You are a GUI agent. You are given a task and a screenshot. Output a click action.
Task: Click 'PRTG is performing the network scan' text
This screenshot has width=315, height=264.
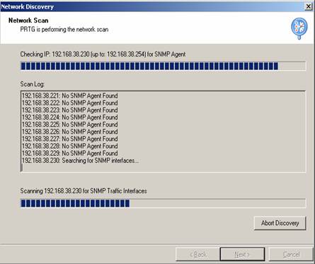point(64,30)
